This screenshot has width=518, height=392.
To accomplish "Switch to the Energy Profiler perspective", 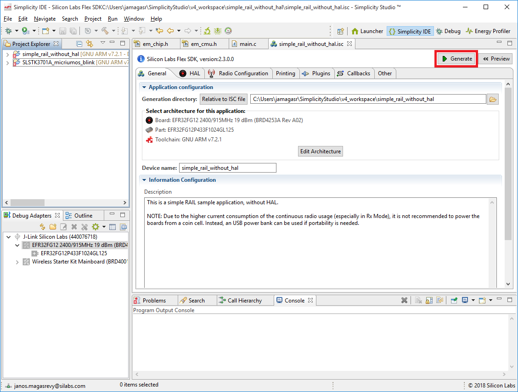I will [x=488, y=31].
